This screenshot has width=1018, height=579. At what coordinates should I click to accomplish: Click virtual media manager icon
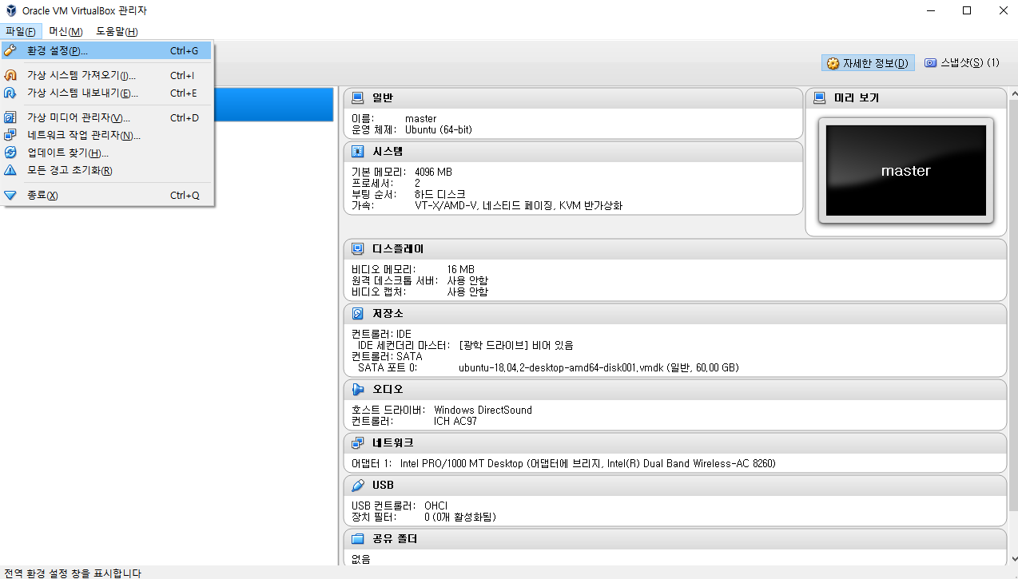coord(10,118)
